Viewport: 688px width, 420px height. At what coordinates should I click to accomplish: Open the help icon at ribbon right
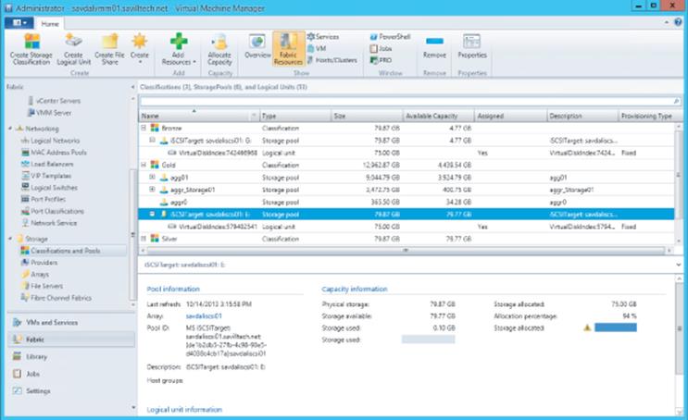[679, 22]
